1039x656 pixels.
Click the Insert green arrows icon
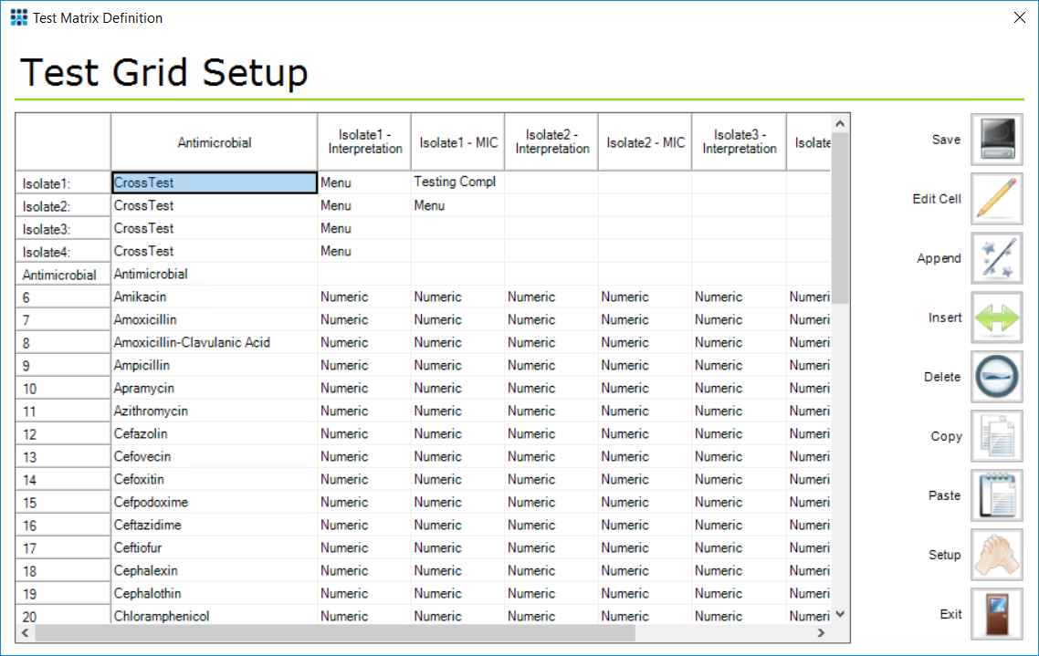[996, 318]
